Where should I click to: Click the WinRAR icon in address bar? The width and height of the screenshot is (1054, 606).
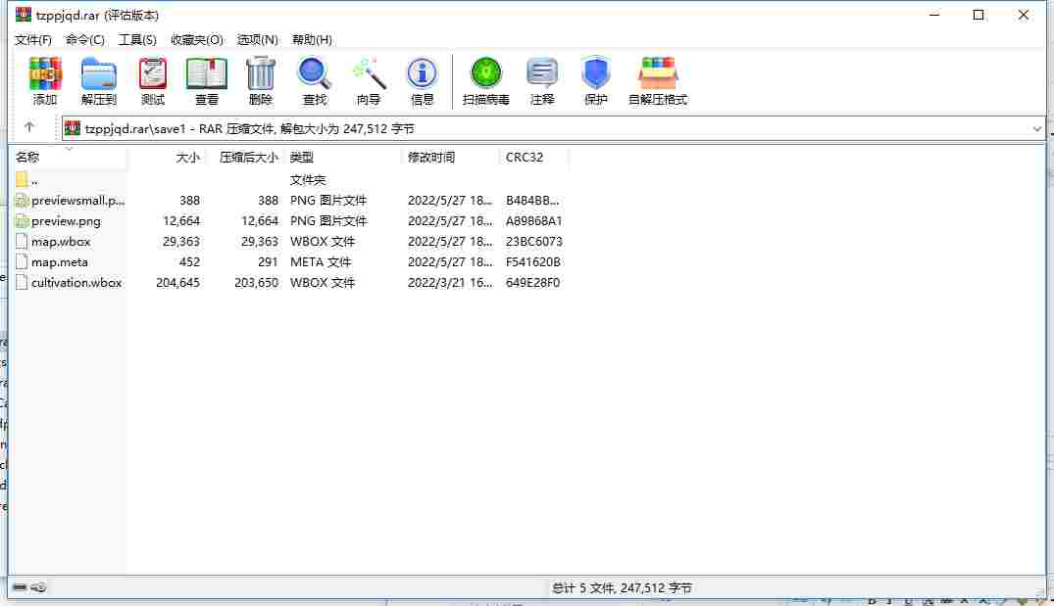pos(73,128)
